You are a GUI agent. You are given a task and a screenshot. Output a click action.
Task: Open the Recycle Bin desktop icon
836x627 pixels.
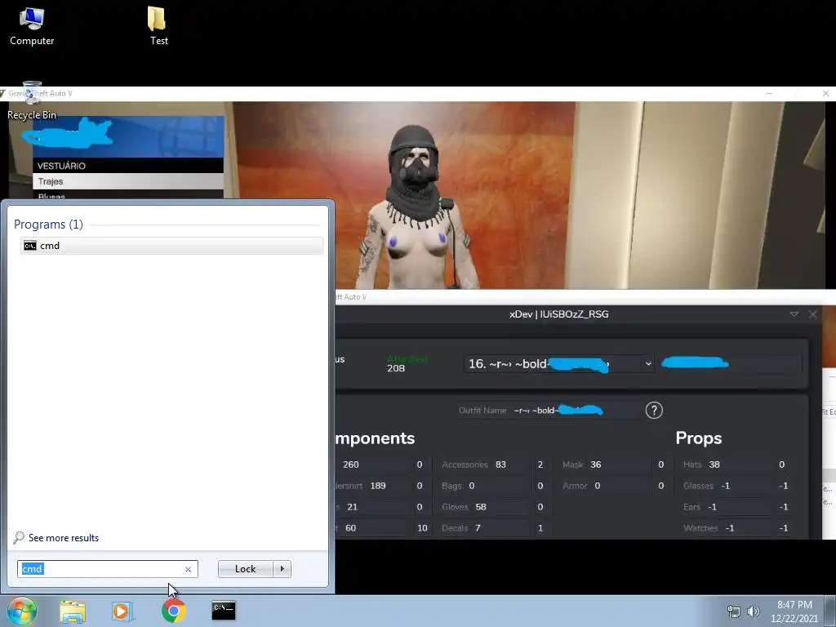coord(32,100)
